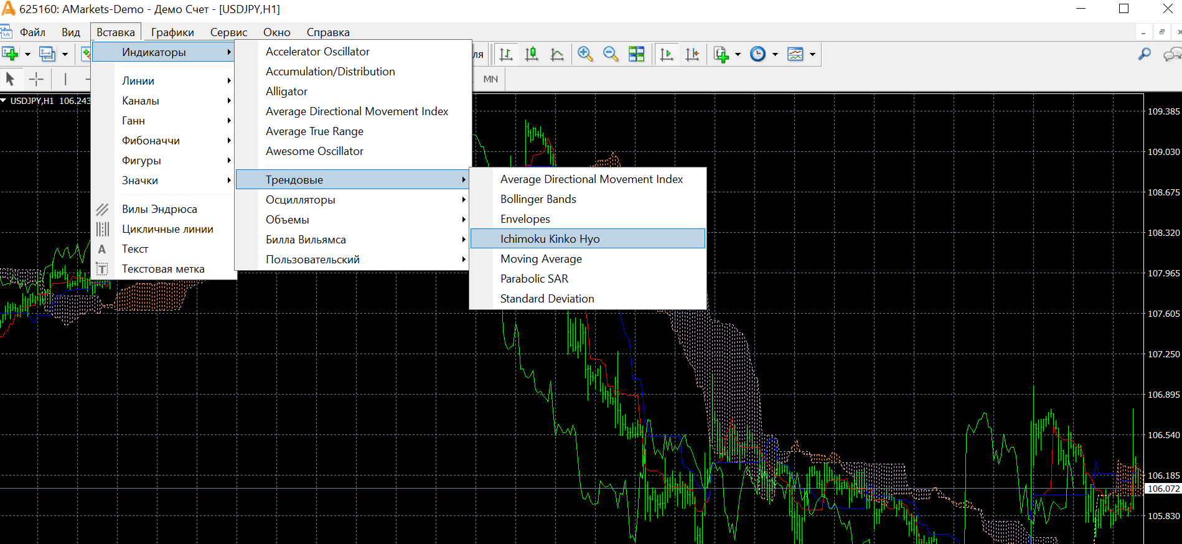Viewport: 1182px width, 544px height.
Task: Click the zoom out magnifier icon
Action: [x=611, y=54]
